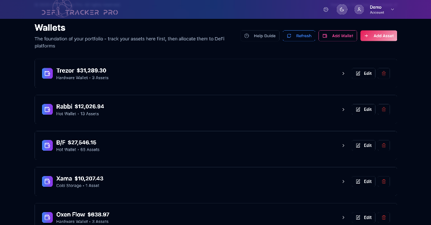This screenshot has height=225, width=431.
Task: Edit the Trezor wallet
Action: pos(364,73)
